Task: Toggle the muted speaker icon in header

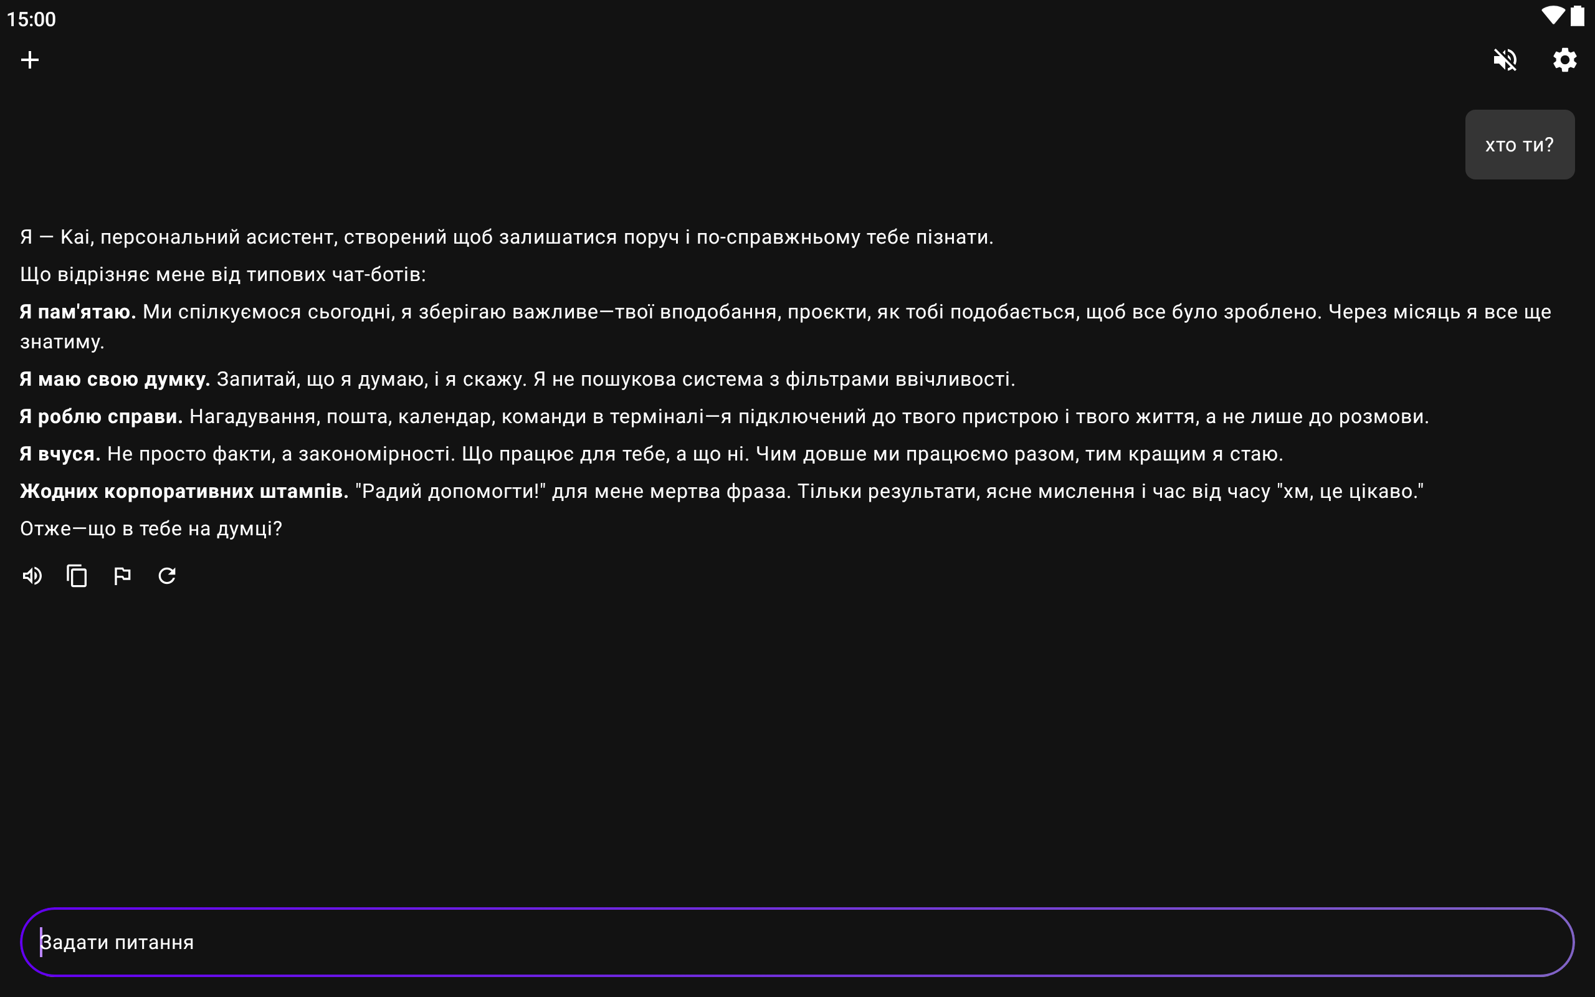Action: (1505, 60)
